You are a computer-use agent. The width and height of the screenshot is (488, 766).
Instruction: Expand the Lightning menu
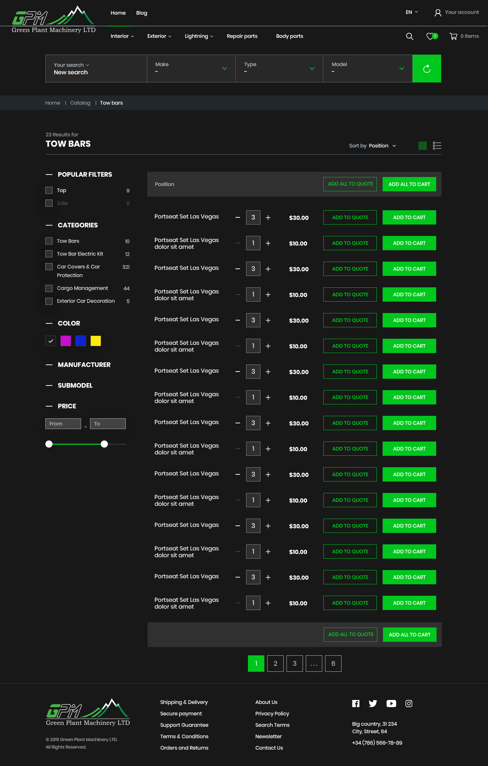point(199,36)
